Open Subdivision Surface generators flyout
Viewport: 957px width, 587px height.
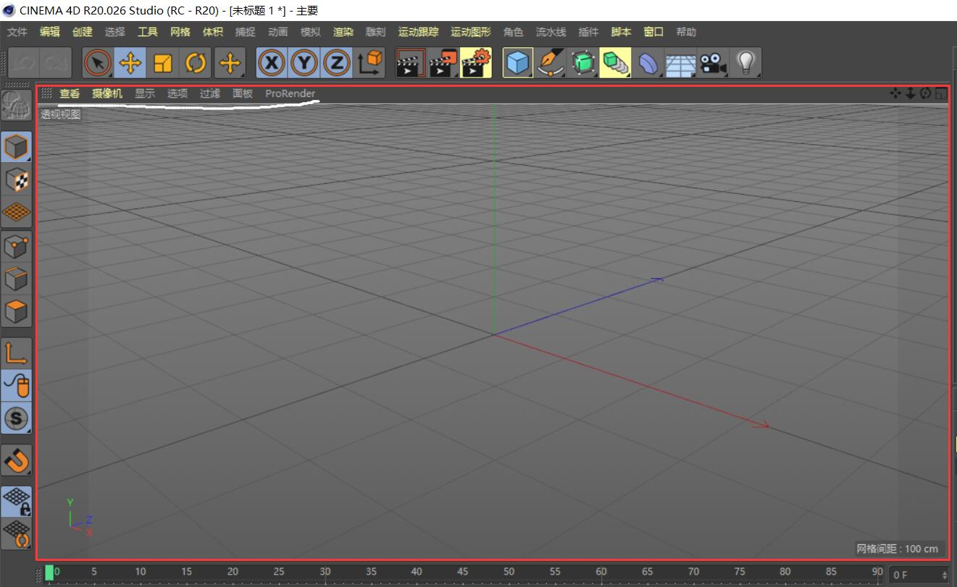(583, 63)
